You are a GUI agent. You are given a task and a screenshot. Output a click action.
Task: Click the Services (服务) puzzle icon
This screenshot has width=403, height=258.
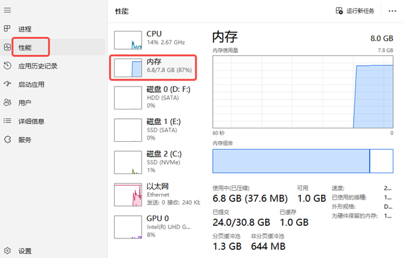(x=7, y=140)
